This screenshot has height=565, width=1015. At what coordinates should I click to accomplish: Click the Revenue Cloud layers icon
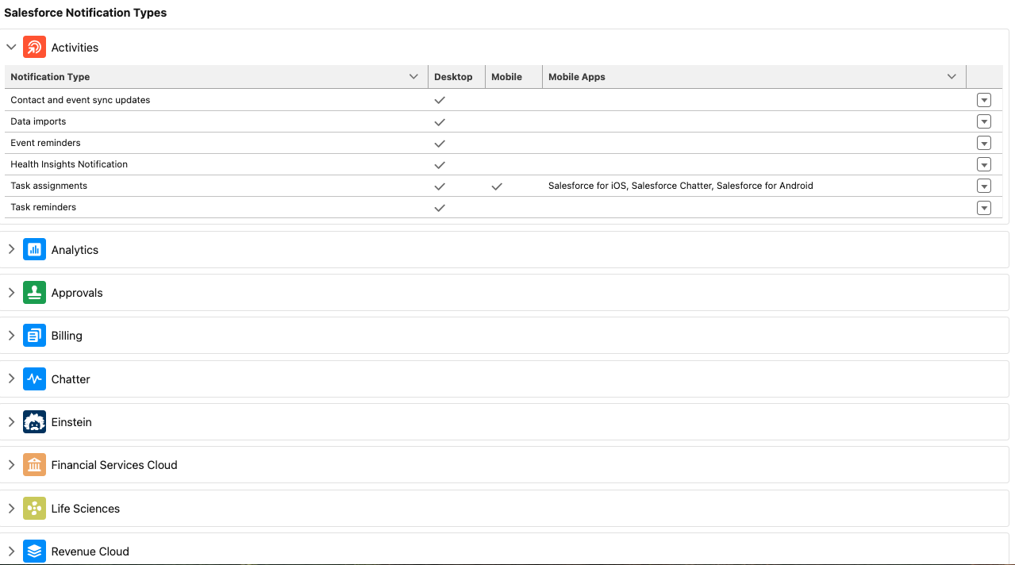point(34,552)
